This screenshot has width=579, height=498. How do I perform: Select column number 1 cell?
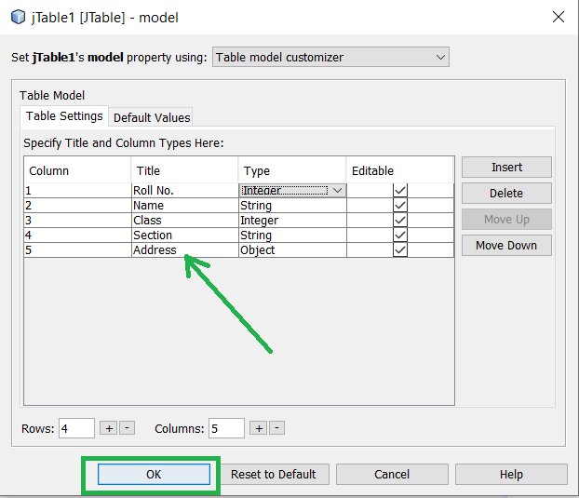click(77, 191)
